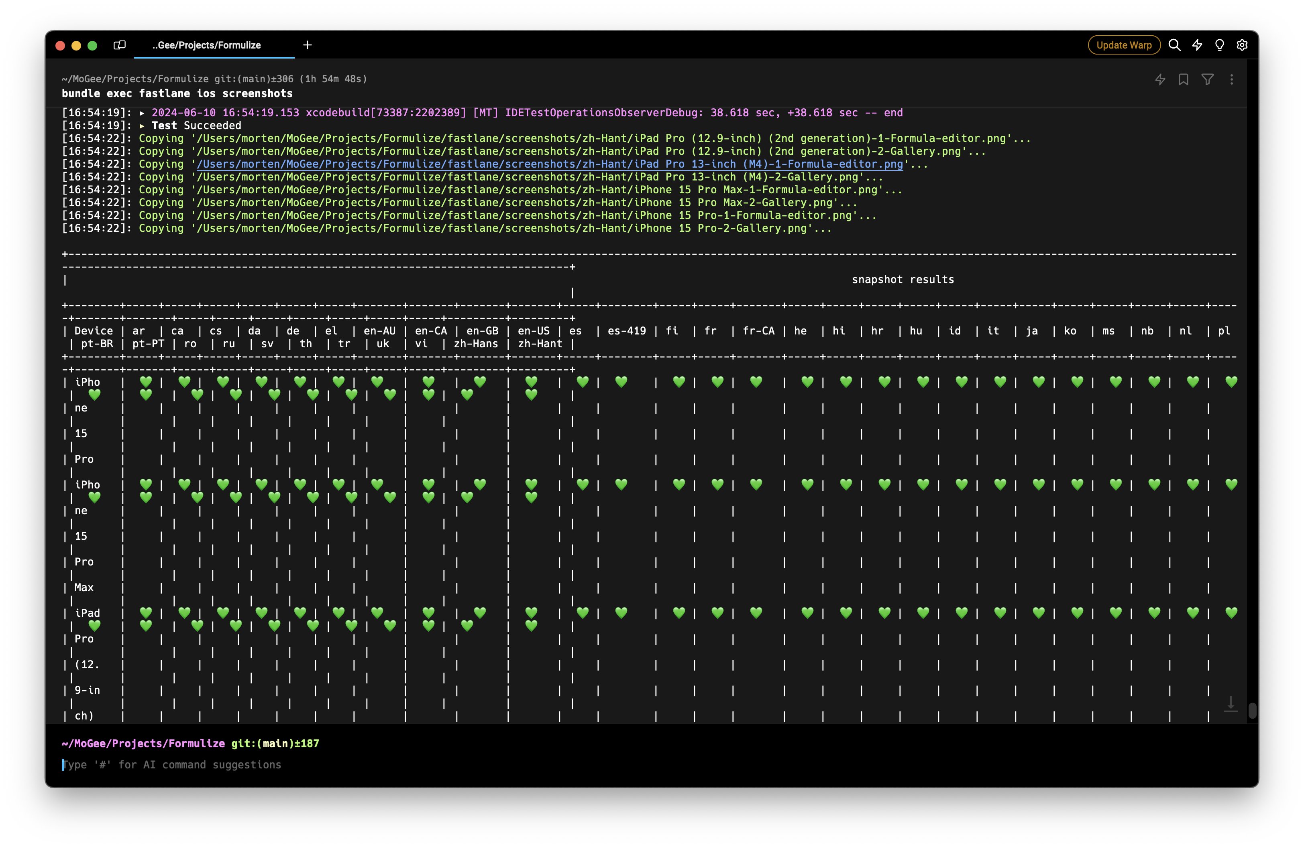Open the Warp Drive panel icon
The image size is (1304, 847).
[120, 45]
